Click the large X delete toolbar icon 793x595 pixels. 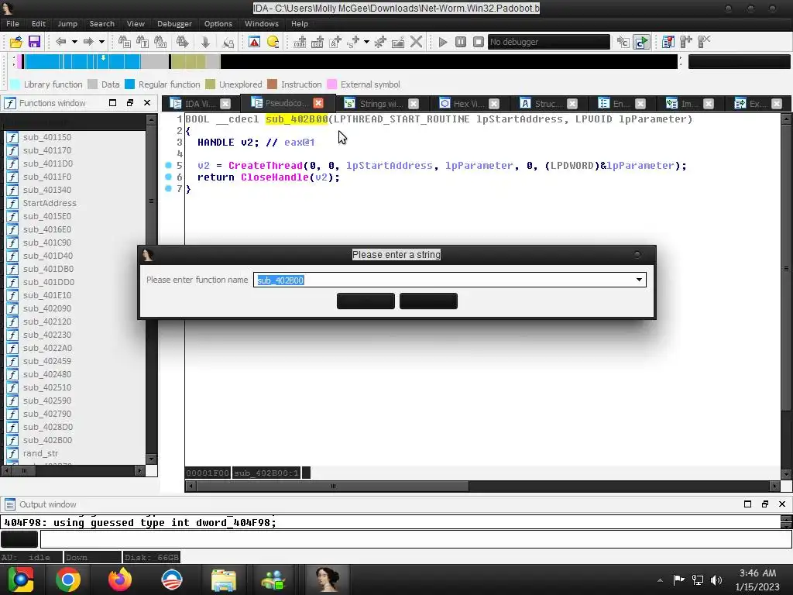pyautogui.click(x=416, y=42)
